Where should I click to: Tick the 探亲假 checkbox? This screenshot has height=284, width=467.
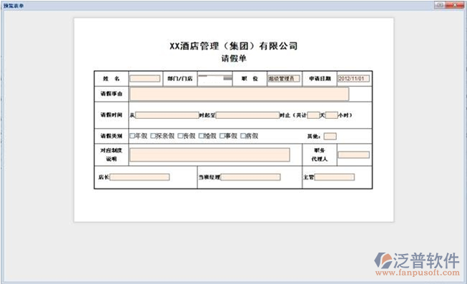153,136
